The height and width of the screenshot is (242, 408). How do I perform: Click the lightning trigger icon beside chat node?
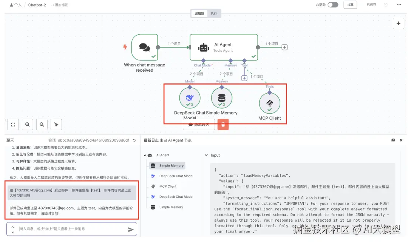(125, 47)
